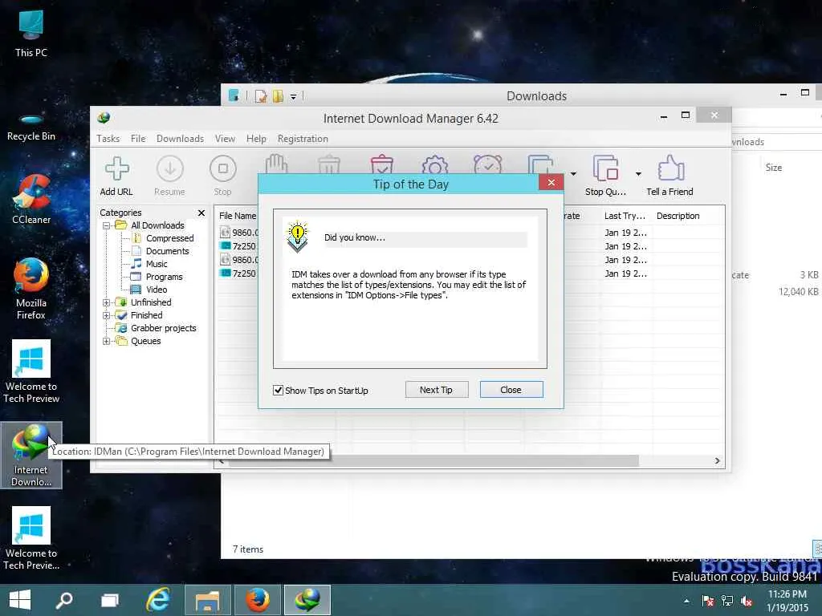The image size is (822, 616).
Task: Open the Windows Start button
Action: pyautogui.click(x=19, y=600)
